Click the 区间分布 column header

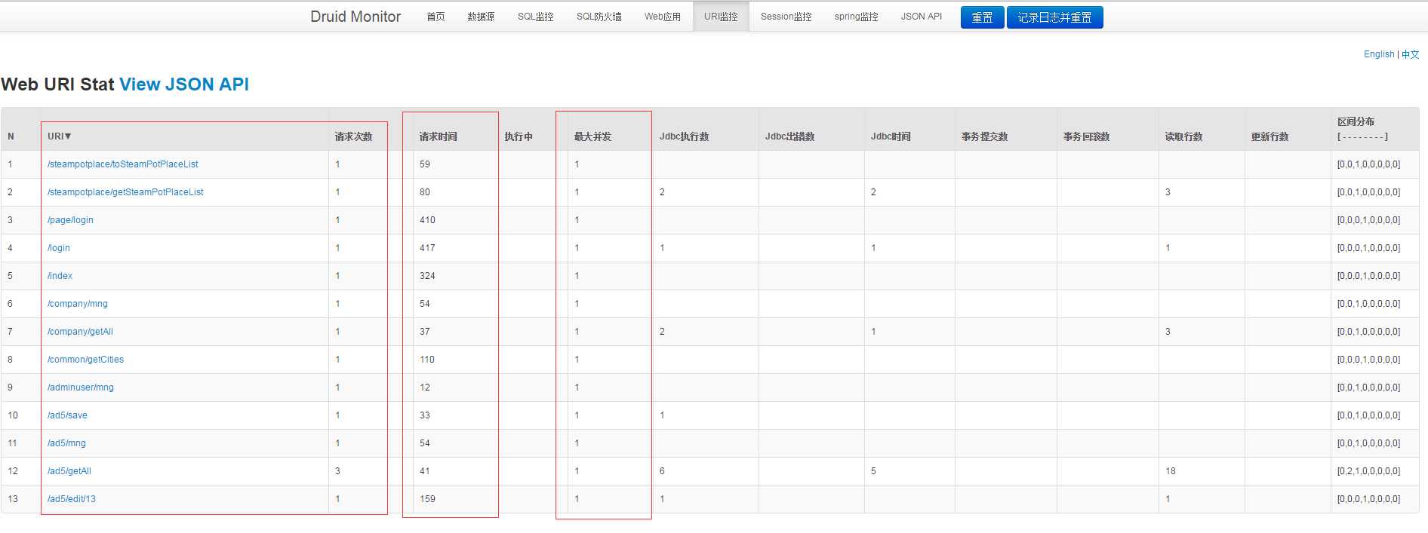(1356, 121)
